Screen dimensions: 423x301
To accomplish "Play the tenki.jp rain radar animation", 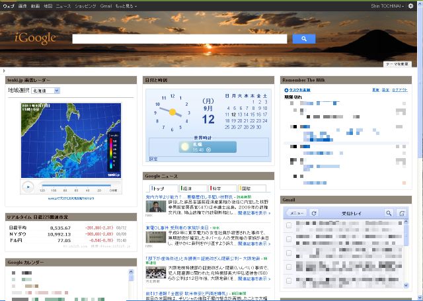I will coord(28,187).
